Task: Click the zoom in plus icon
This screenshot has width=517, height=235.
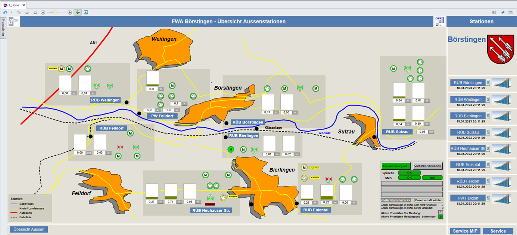Action: click(x=70, y=12)
